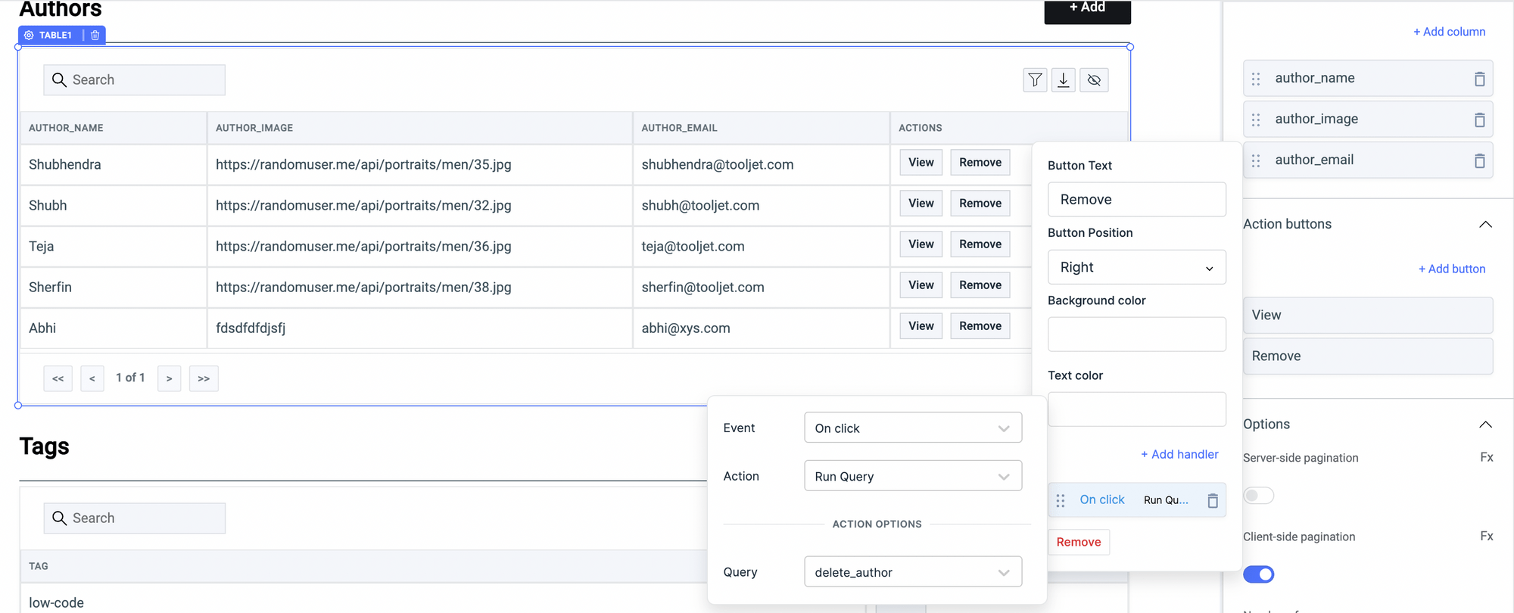The image size is (1514, 613).
Task: Click the TABLE1 settings gear icon
Action: point(29,36)
